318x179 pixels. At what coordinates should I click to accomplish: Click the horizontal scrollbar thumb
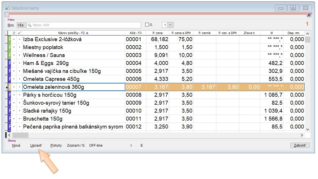click(20, 135)
